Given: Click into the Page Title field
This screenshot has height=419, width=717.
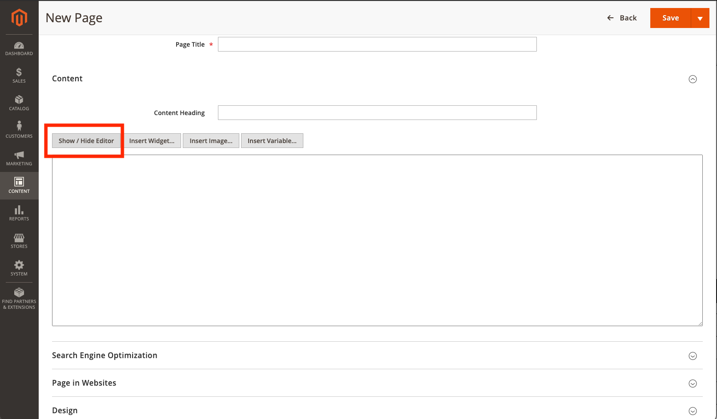Looking at the screenshot, I should click(377, 44).
